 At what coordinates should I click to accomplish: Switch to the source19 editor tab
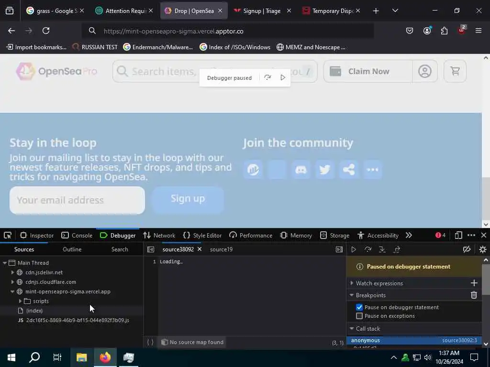point(221,249)
